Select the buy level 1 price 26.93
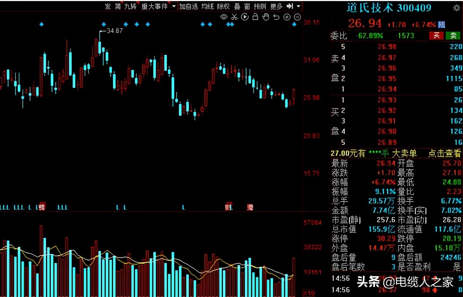Viewport: 463px width, 297px height. [387, 100]
